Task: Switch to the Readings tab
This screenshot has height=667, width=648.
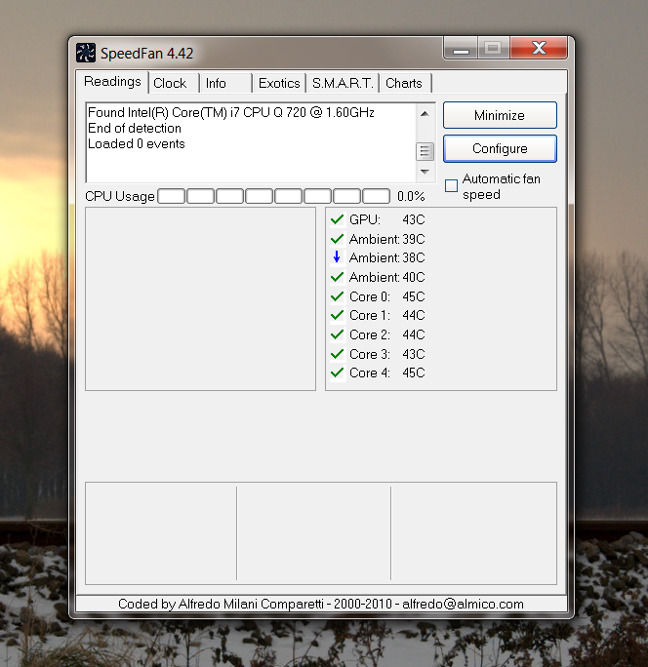Action: tap(112, 82)
